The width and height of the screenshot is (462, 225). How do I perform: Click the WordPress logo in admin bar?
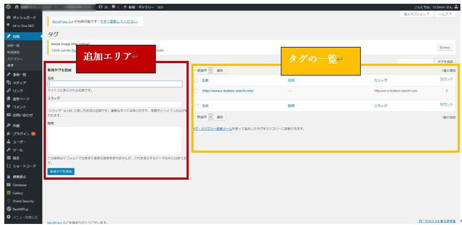(x=8, y=6)
